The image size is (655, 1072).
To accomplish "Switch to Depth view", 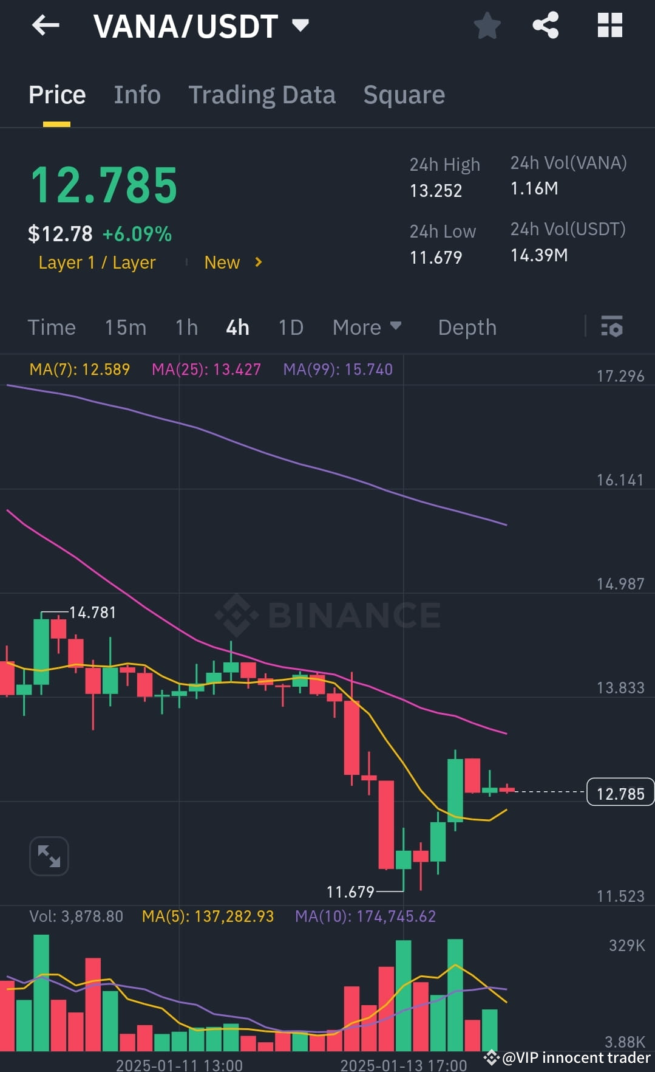I will [467, 327].
